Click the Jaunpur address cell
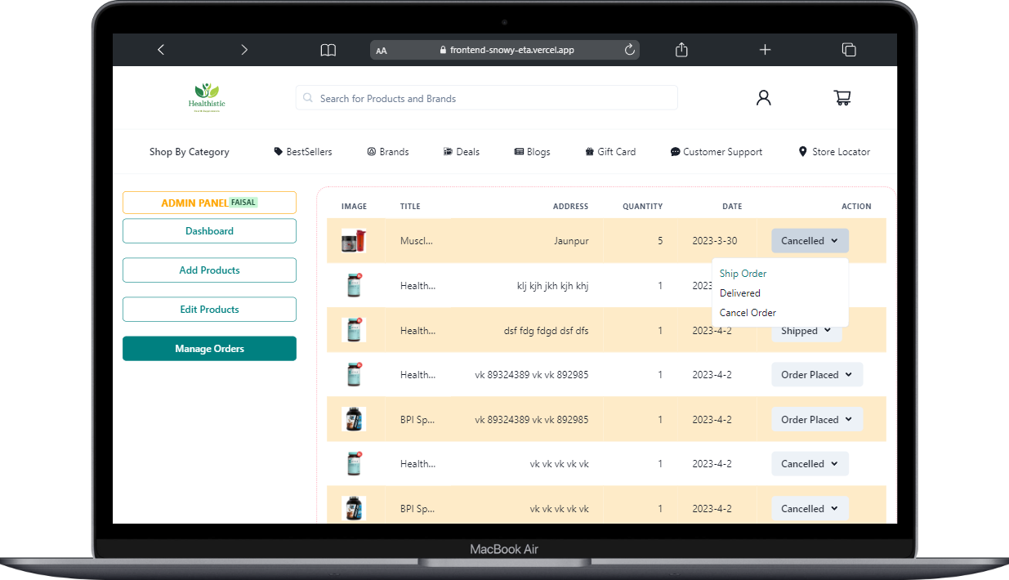The image size is (1009, 580). pyautogui.click(x=570, y=241)
